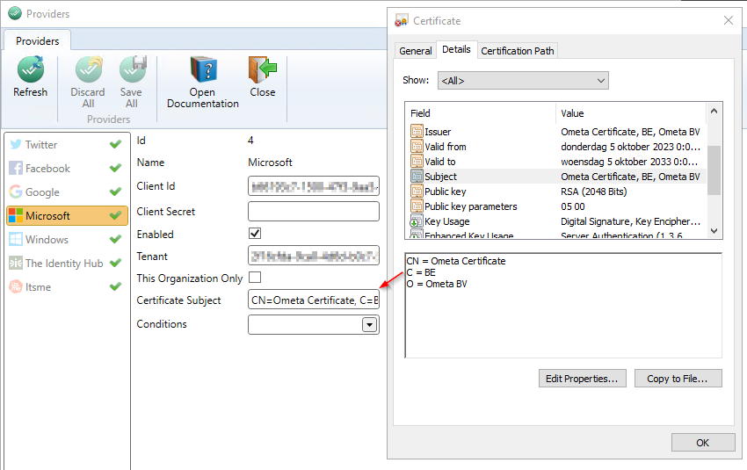Click the Copy to File button
The width and height of the screenshot is (747, 470).
678,379
